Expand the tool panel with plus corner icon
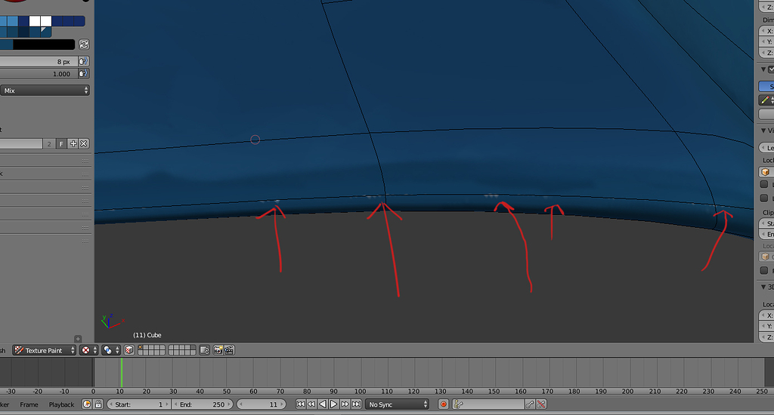 78,339
